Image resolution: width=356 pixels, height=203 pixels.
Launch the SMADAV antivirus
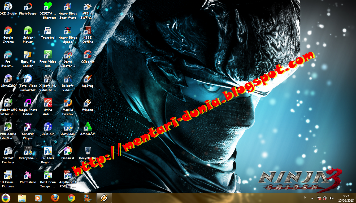(x=88, y=127)
